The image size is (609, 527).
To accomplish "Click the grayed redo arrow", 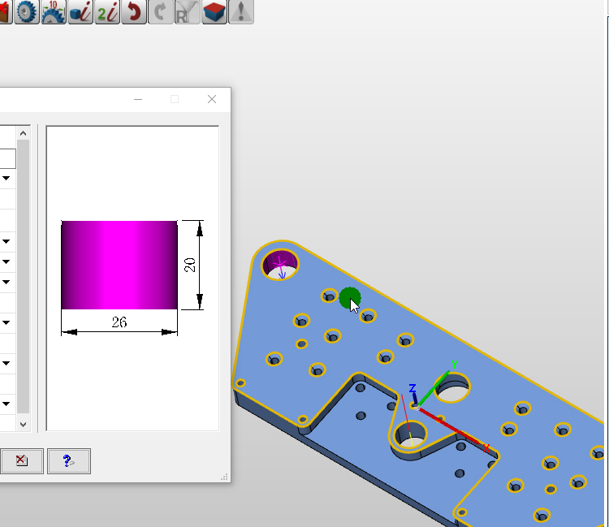I will [161, 11].
